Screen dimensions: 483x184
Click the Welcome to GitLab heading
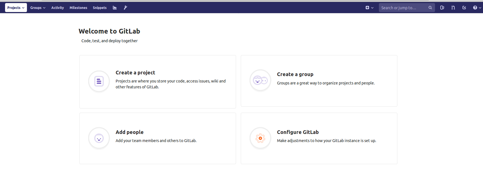click(109, 31)
